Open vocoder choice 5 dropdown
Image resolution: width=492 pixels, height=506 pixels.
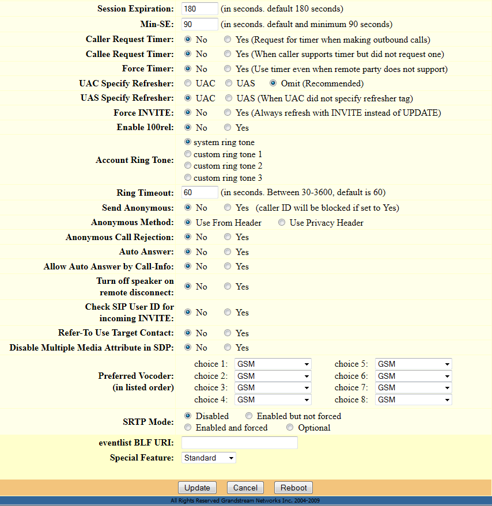pos(414,364)
